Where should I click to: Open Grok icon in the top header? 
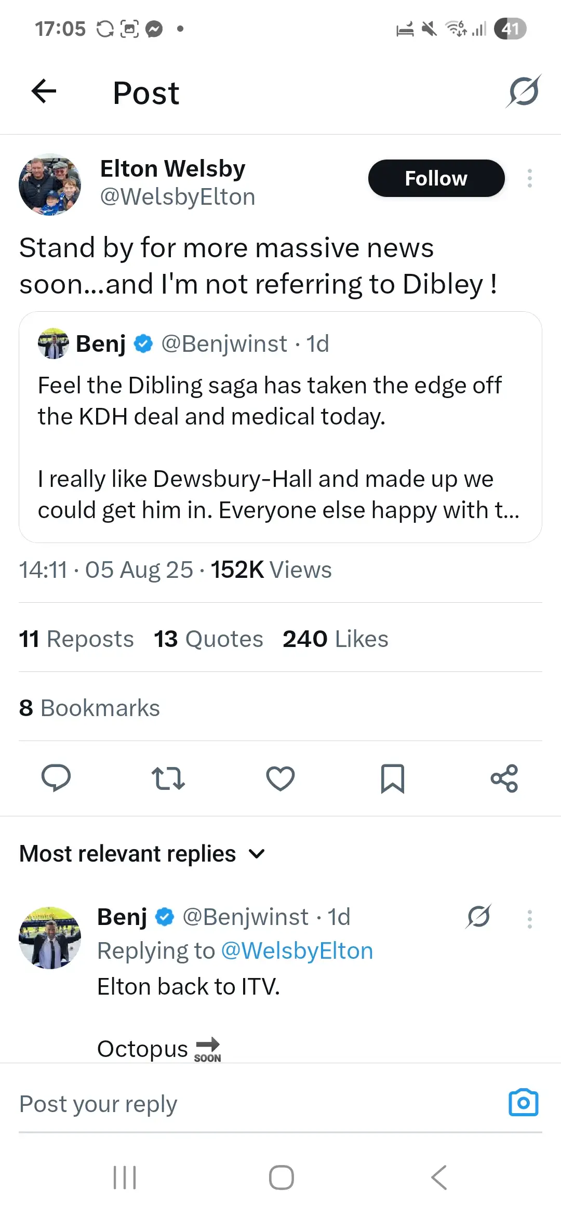click(x=524, y=92)
